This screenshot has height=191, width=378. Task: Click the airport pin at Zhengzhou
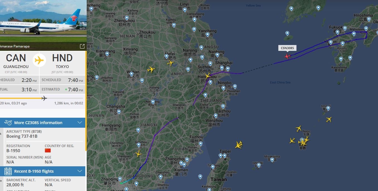127,18
